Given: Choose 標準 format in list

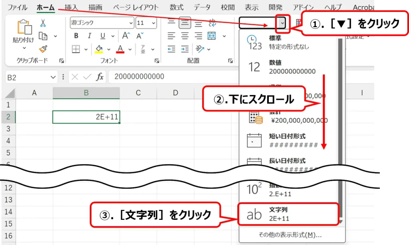Looking at the screenshot, I should click(289, 42).
